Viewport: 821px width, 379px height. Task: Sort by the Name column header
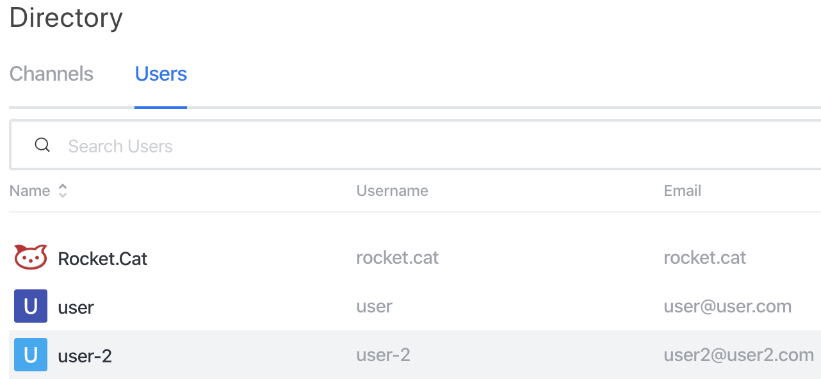[x=29, y=191]
